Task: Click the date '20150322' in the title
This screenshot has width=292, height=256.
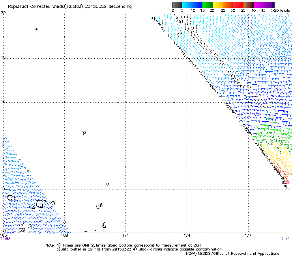Action: pos(96,7)
